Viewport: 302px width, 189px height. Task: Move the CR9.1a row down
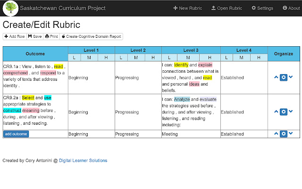(291, 77)
